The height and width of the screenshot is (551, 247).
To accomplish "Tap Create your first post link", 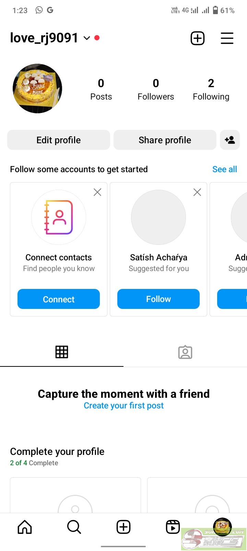I will point(123,406).
